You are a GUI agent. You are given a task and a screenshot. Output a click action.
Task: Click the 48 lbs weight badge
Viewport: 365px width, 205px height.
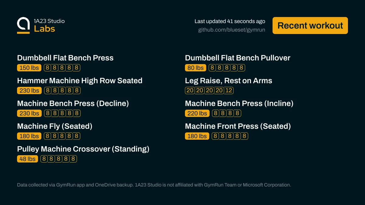pyautogui.click(x=27, y=159)
